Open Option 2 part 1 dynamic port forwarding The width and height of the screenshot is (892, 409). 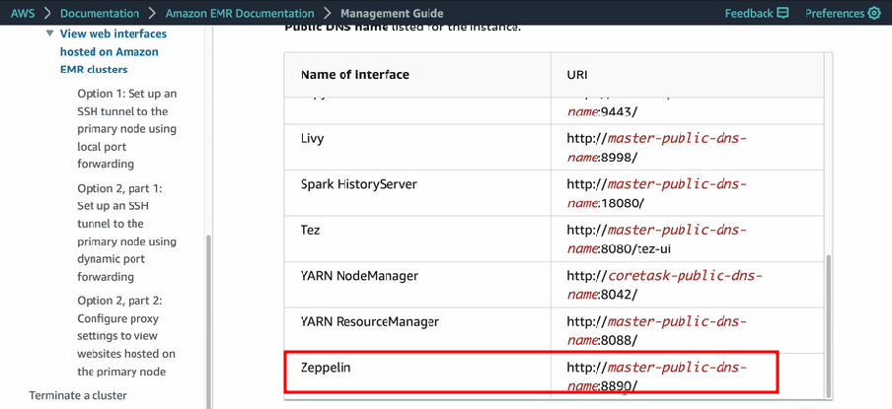pos(127,233)
